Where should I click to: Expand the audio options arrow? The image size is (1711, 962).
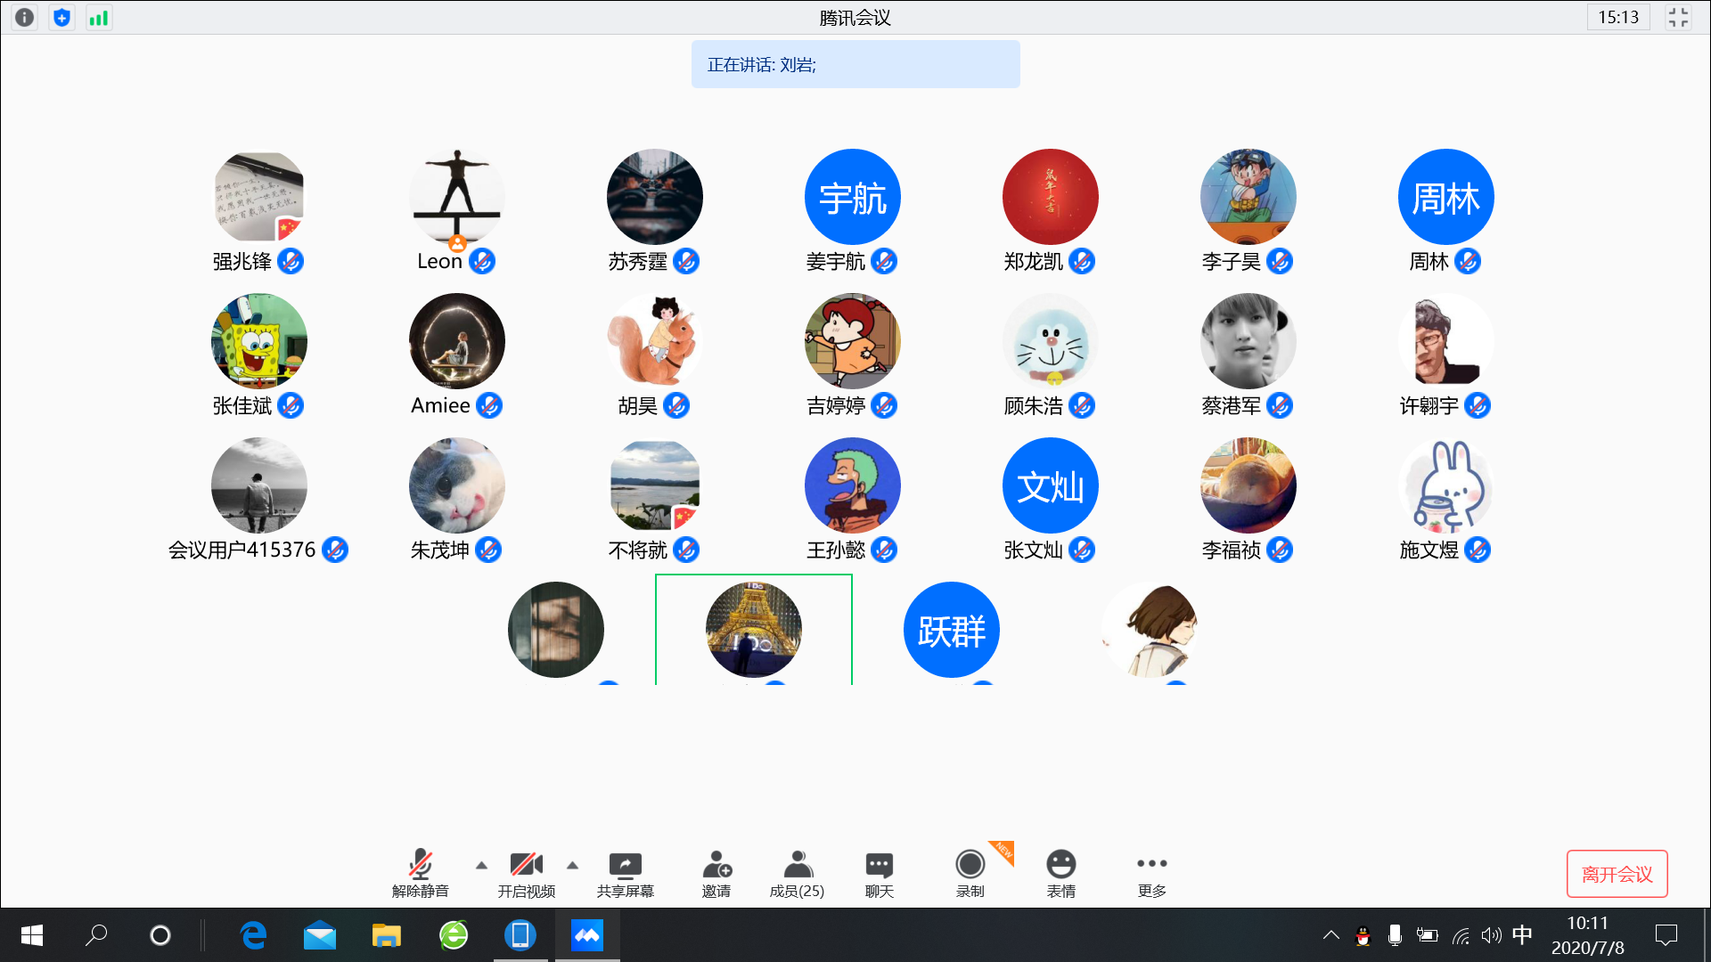pos(481,865)
